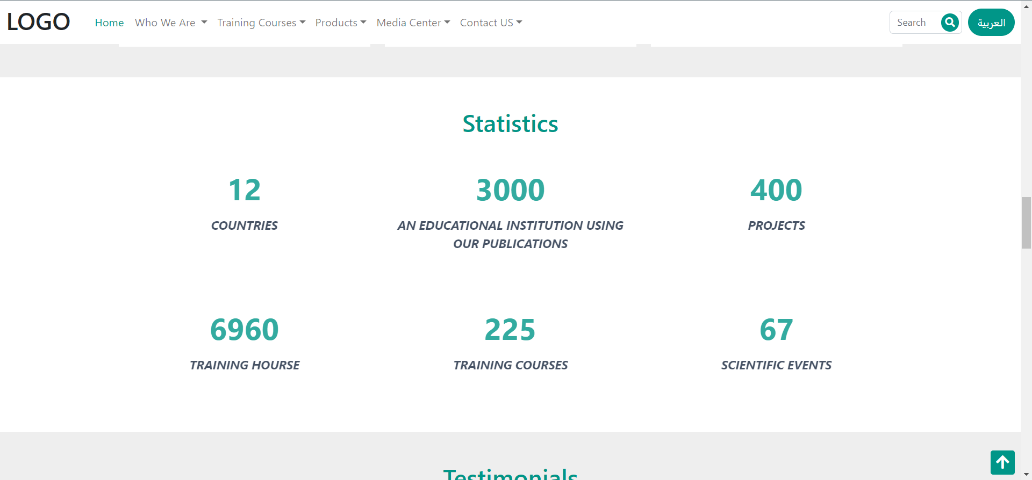Screen dimensions: 1032x480
Task: Click the 225 Training Courses number
Action: 510,330
